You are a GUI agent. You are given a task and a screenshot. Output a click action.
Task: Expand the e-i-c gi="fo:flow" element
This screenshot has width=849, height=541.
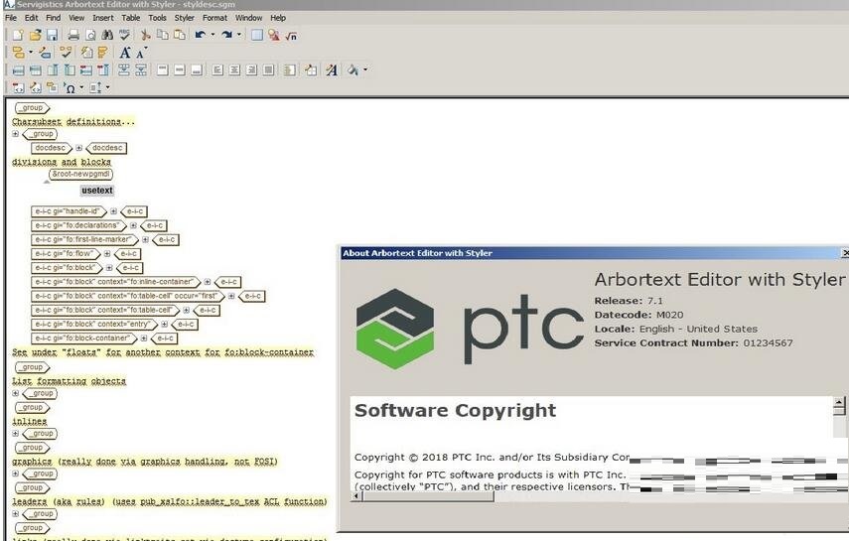click(107, 253)
